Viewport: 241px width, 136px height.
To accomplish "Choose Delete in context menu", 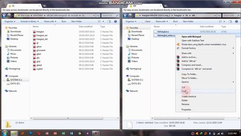I will (x=206, y=100).
